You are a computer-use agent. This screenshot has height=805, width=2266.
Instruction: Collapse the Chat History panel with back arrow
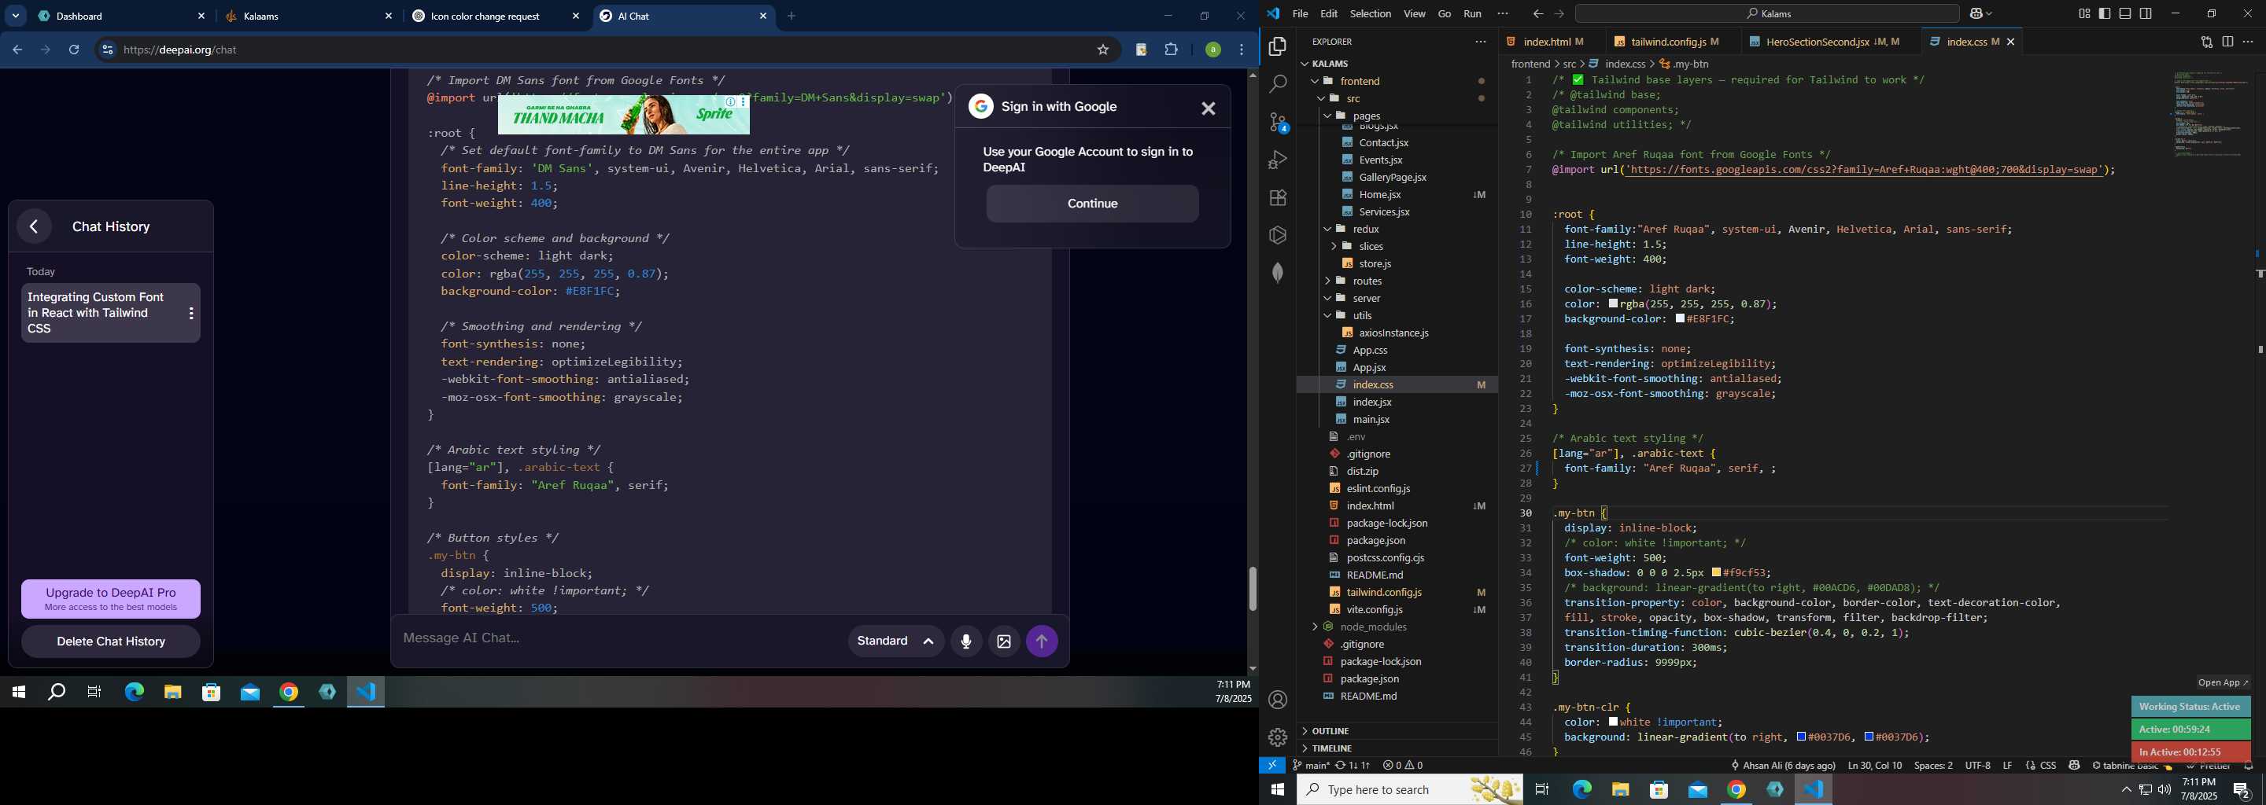tap(35, 226)
